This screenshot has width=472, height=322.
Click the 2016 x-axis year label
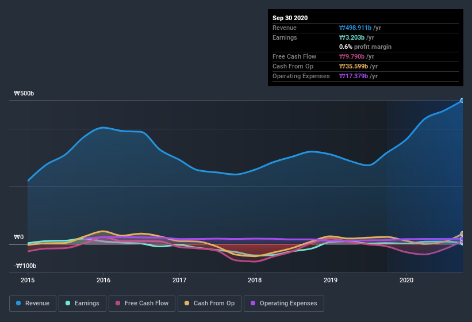pyautogui.click(x=103, y=280)
